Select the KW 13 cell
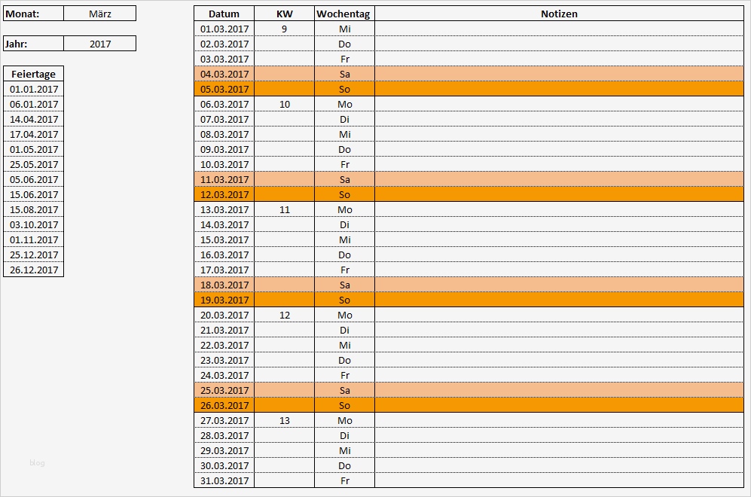 284,420
